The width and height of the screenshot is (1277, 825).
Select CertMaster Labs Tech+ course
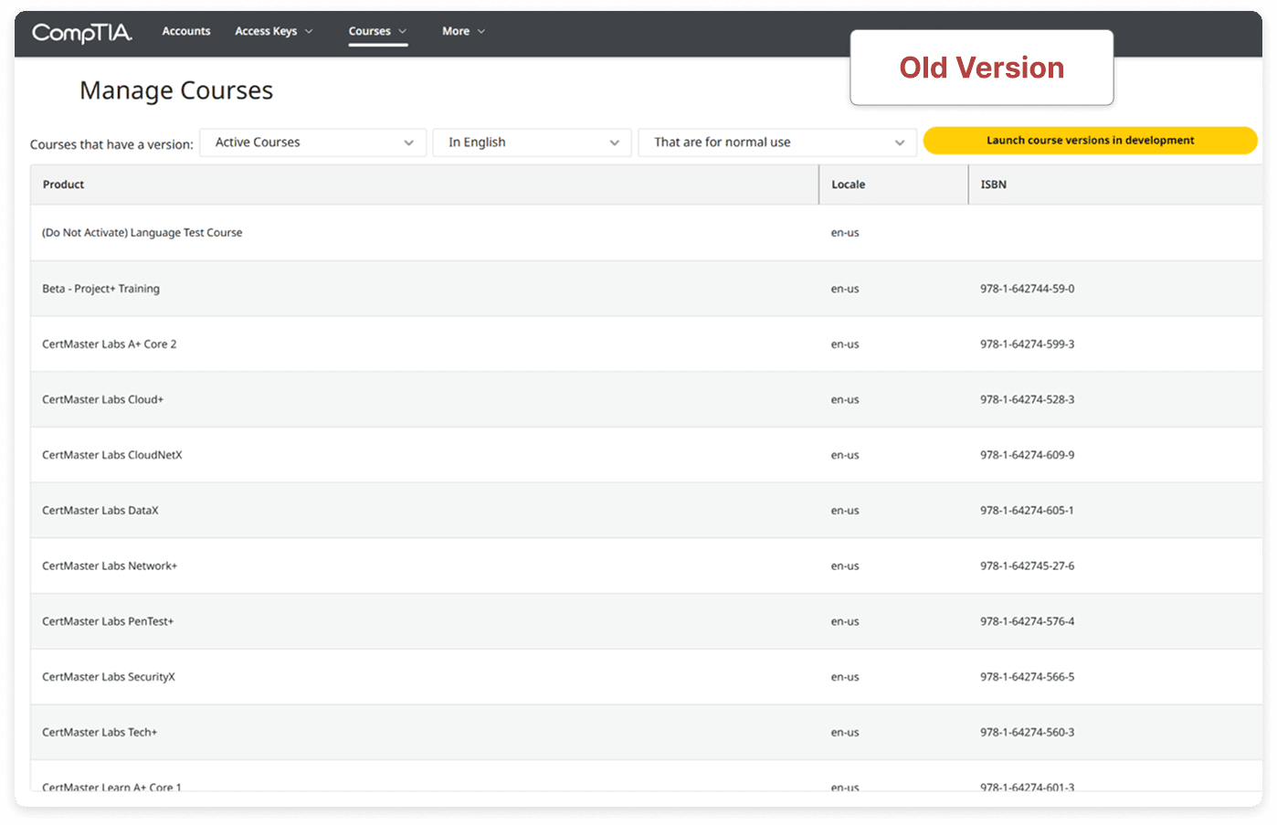coord(100,733)
